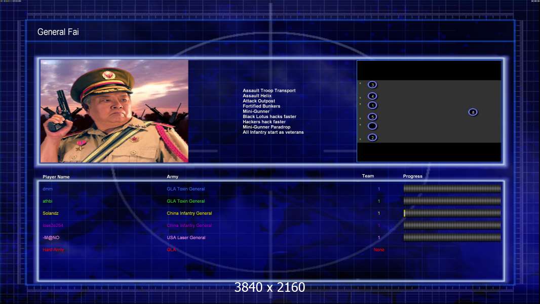Click start position marker 8 on map
The height and width of the screenshot is (304, 540).
coord(473,112)
